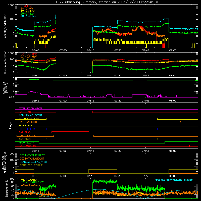
Task: Click the FRONT_RATIO_1225 legend label
Action: click(x=32, y=182)
